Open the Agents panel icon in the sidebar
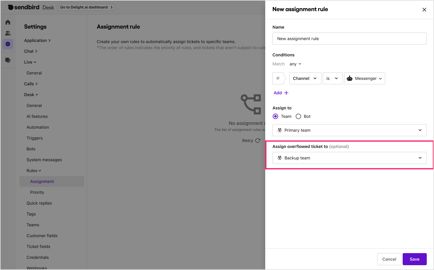The height and width of the screenshot is (270, 434). (x=8, y=33)
